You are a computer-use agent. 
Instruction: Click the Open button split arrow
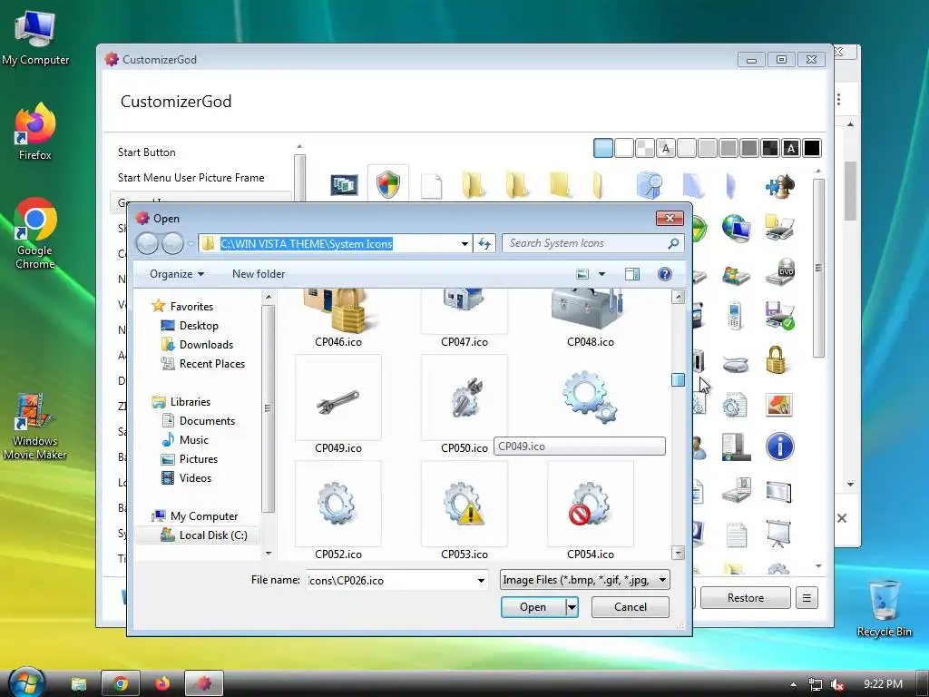tap(572, 607)
